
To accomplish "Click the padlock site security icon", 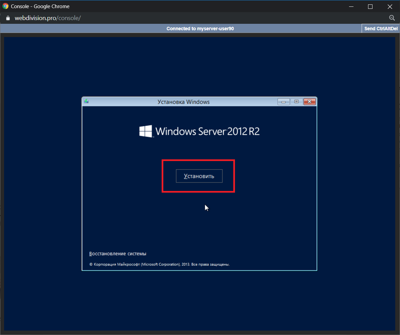I will pos(8,18).
